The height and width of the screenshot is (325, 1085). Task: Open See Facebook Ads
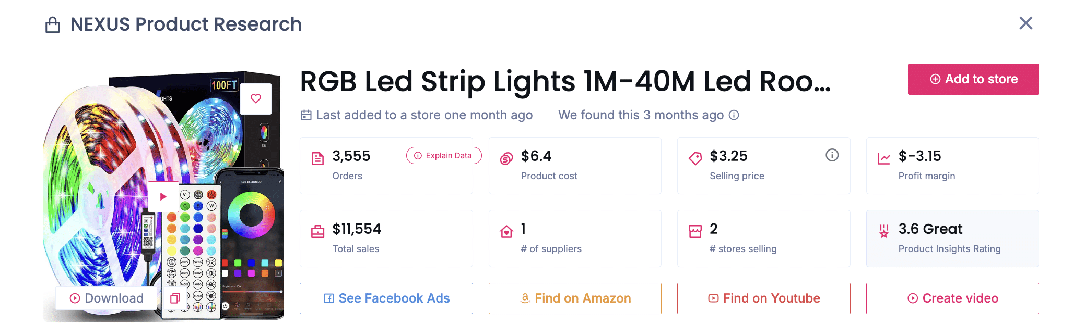386,298
